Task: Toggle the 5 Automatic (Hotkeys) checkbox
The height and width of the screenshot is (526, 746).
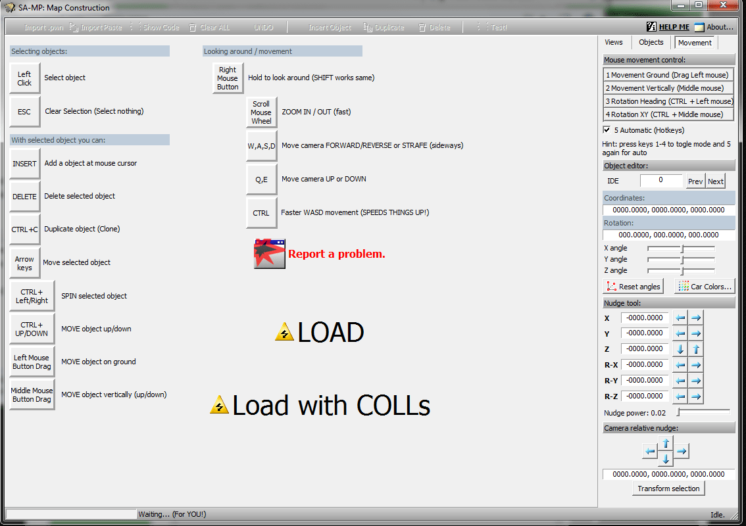Action: click(607, 130)
